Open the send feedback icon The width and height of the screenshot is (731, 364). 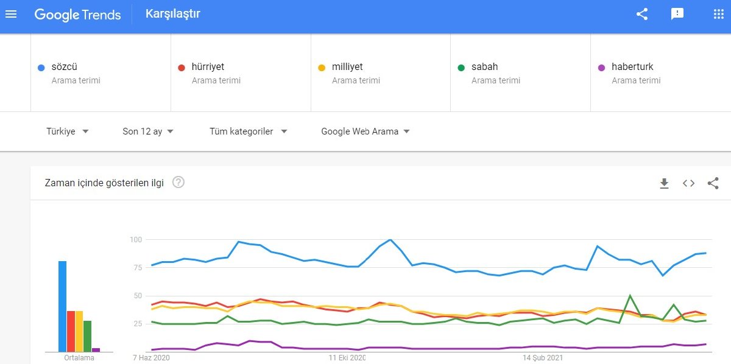coord(677,14)
